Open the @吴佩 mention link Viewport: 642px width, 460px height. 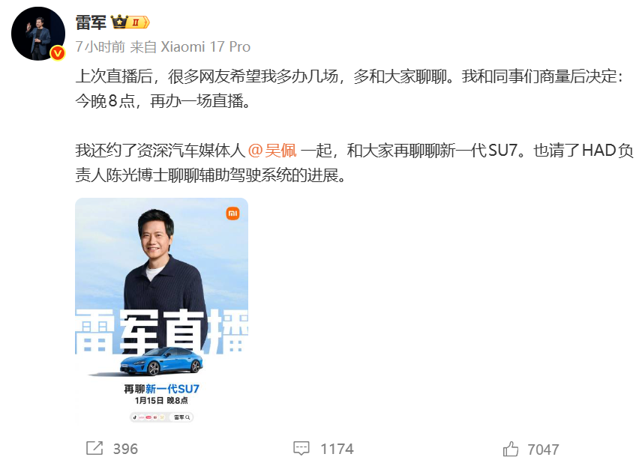[272, 151]
